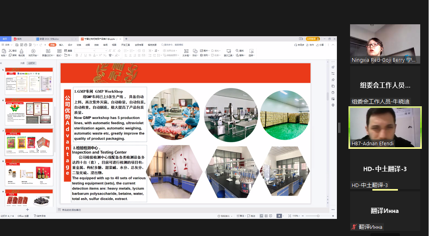This screenshot has width=429, height=236.
Task: Click the Select arrow tool icon
Action: (x=252, y=51)
